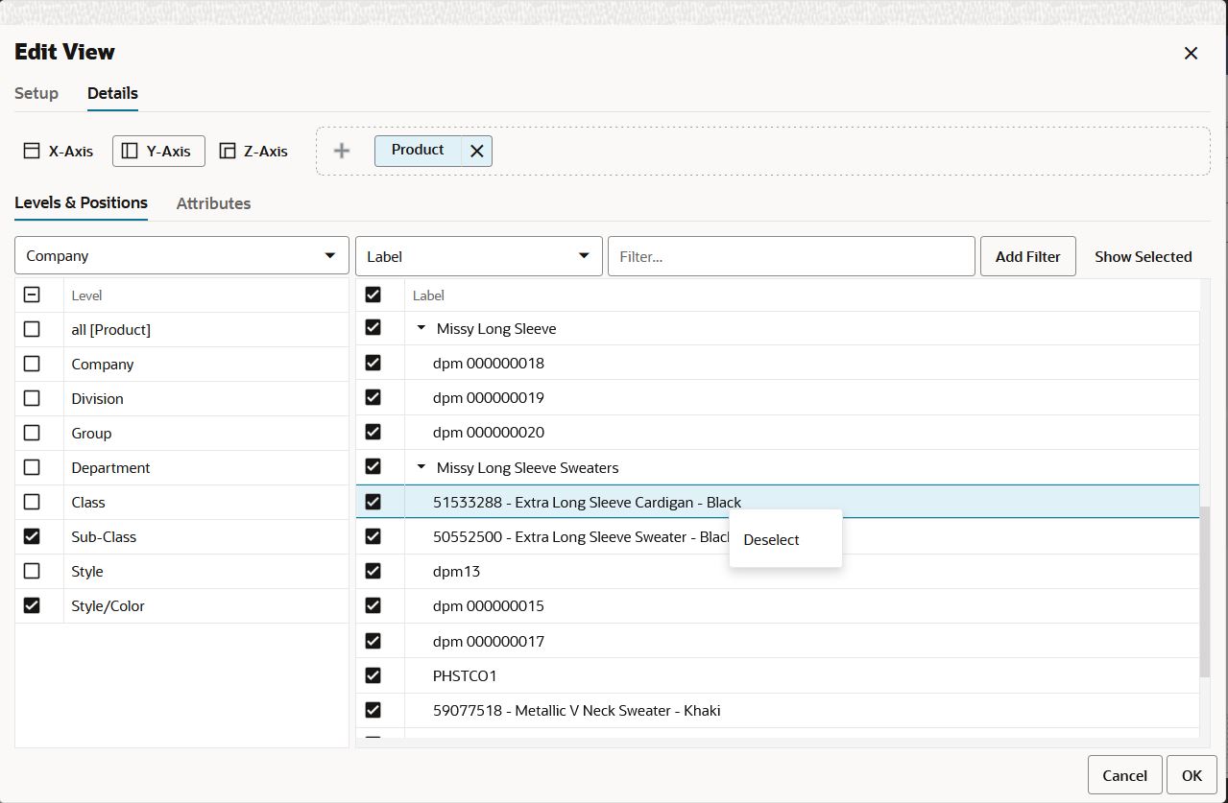Click the Add Filter button
The width and height of the screenshot is (1228, 803).
click(x=1026, y=255)
